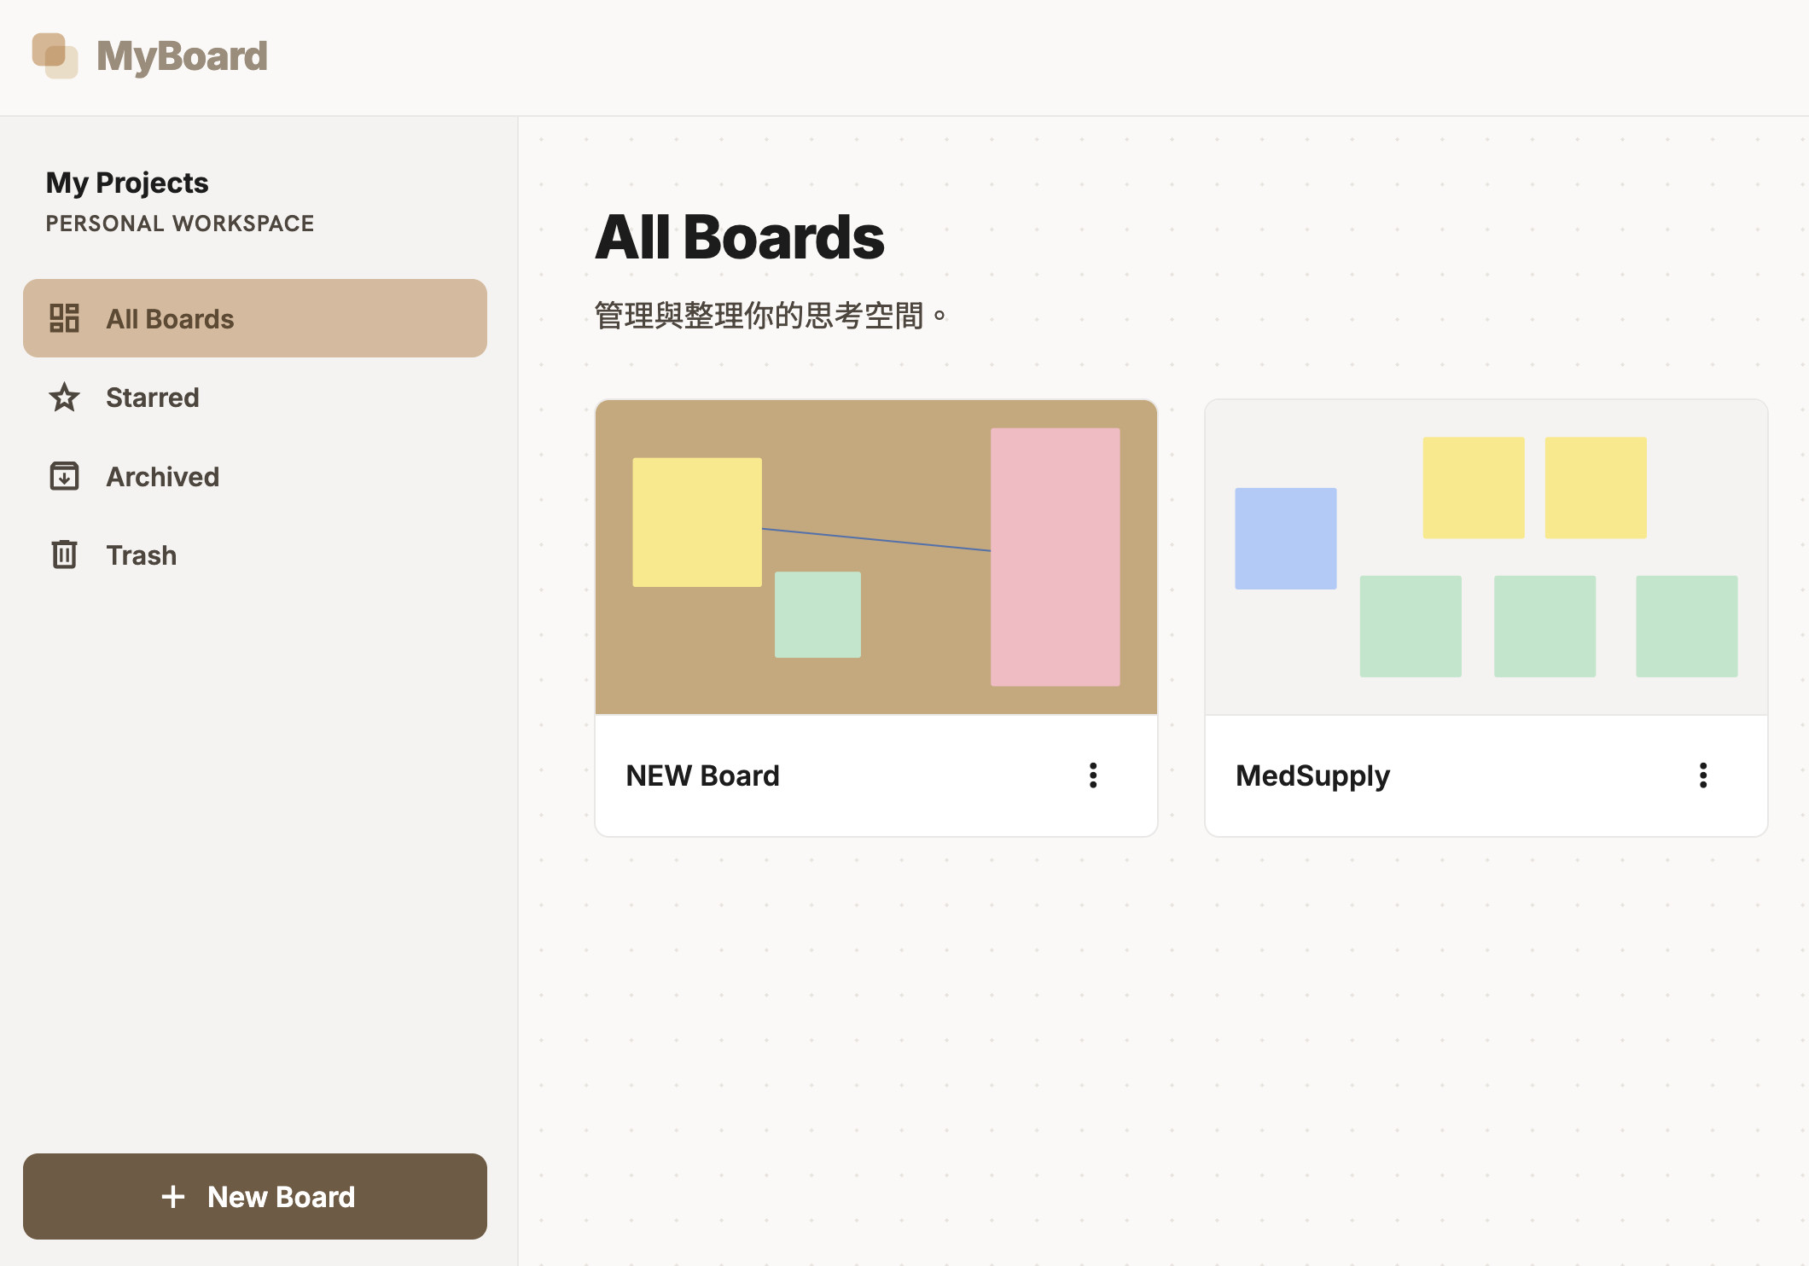This screenshot has width=1809, height=1266.
Task: Open MedSupply's three-dot options menu
Action: 1703,775
